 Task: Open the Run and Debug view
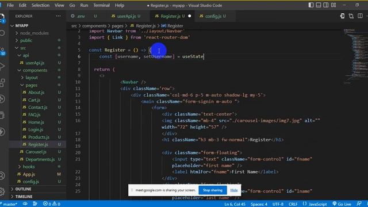2,67
